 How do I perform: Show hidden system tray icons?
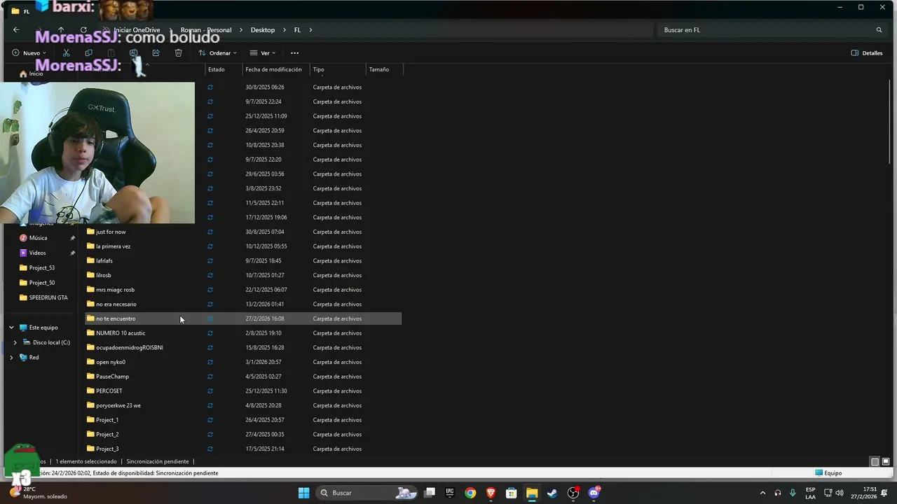[x=762, y=493]
